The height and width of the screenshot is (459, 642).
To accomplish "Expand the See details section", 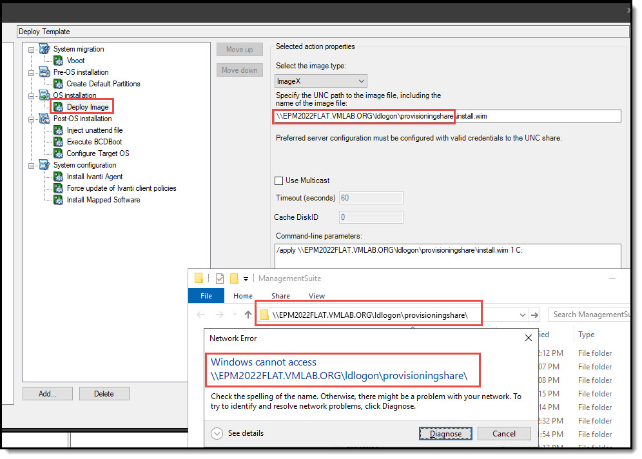I will [217, 433].
